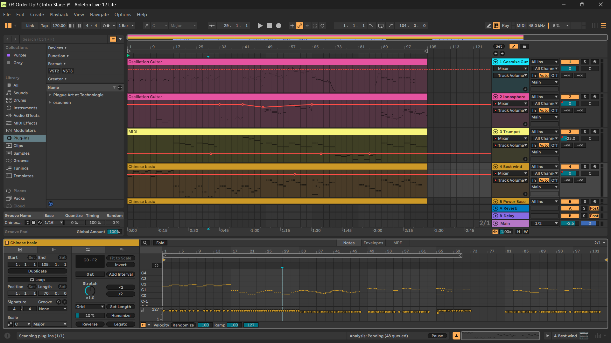
Task: Open the Playback menu
Action: pos(59,15)
